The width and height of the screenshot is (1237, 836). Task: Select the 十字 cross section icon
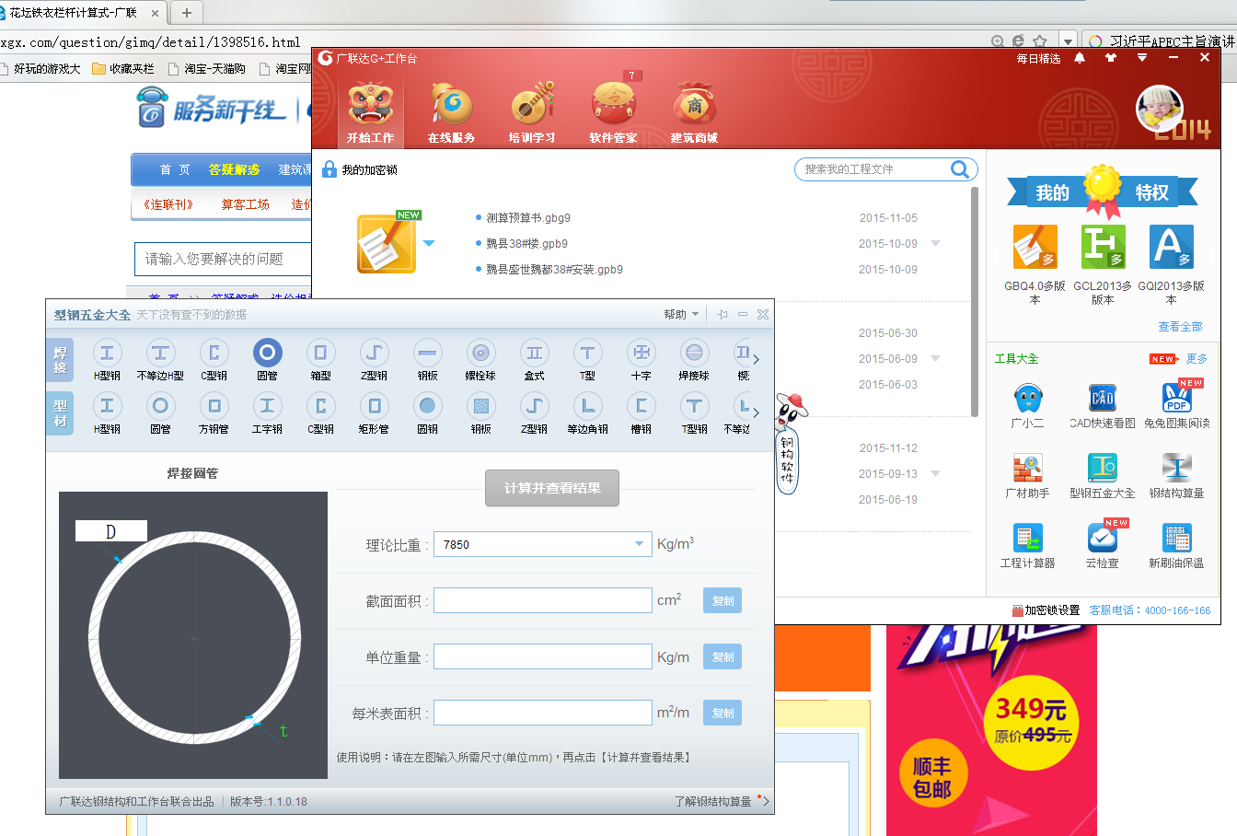[641, 353]
